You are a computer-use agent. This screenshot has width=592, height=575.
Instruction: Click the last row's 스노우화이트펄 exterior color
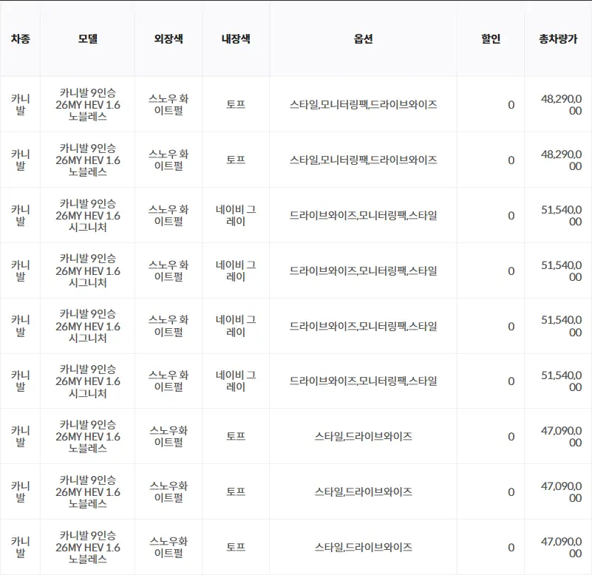[168, 548]
